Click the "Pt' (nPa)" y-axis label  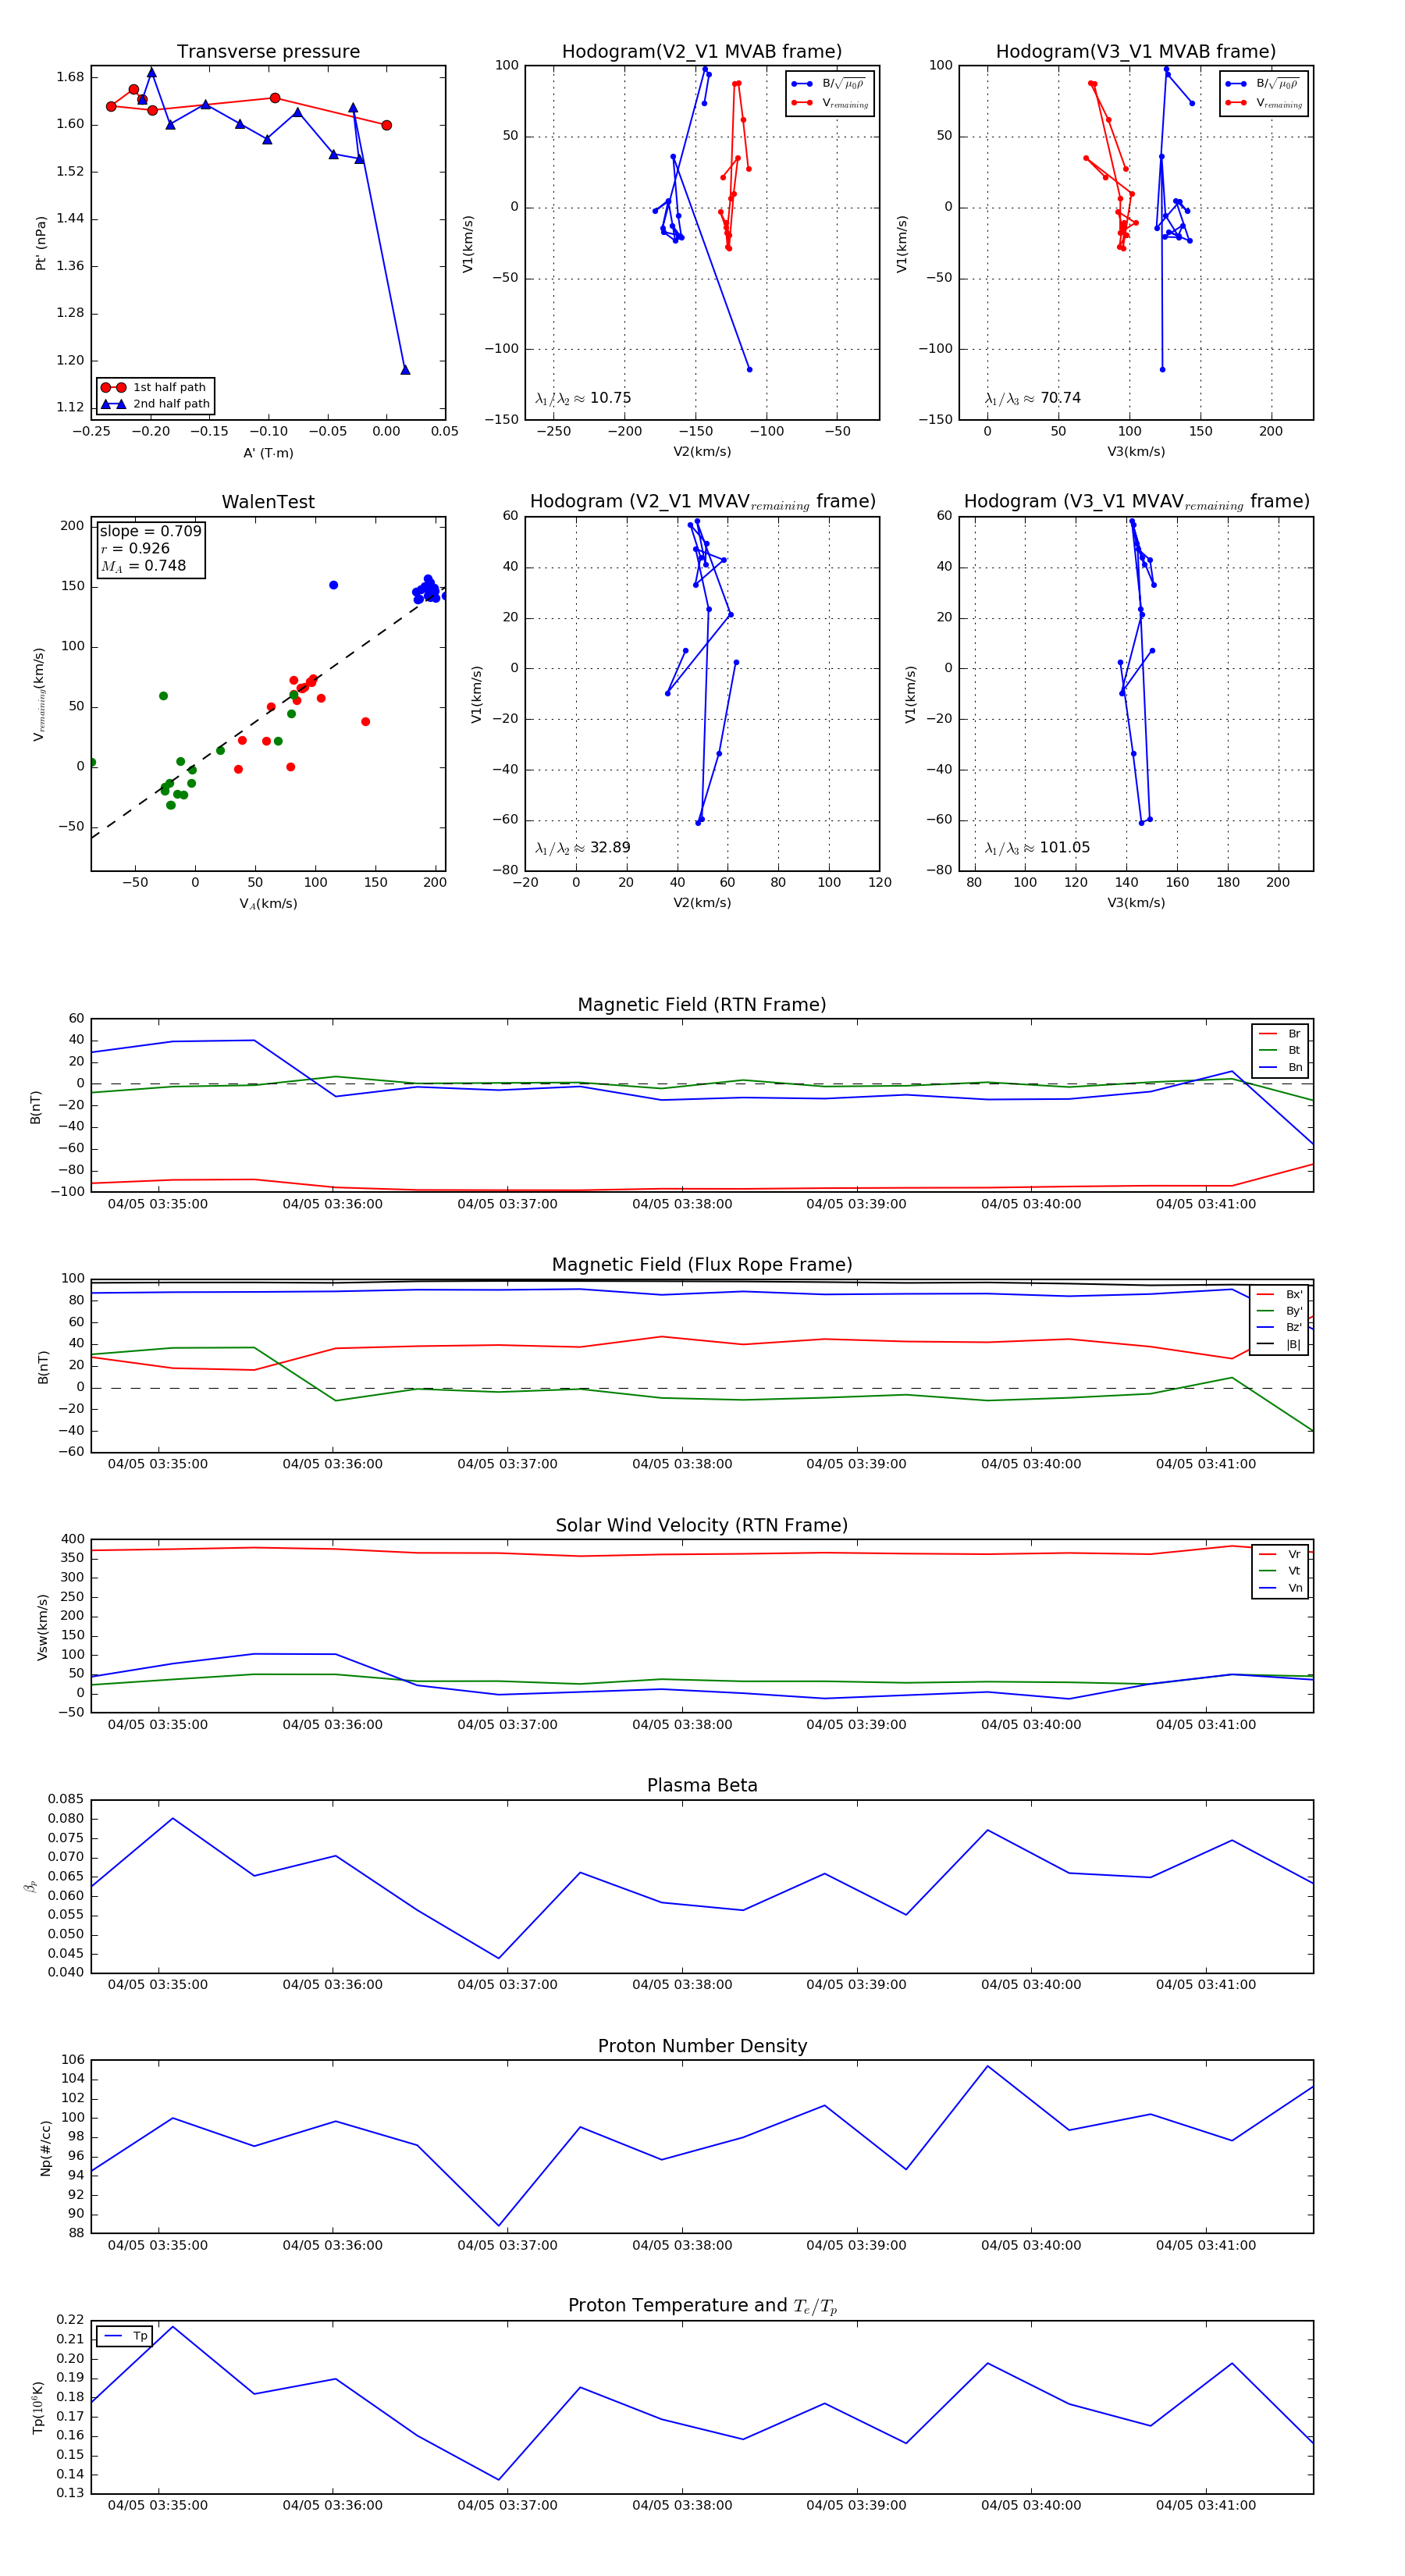pos(41,243)
